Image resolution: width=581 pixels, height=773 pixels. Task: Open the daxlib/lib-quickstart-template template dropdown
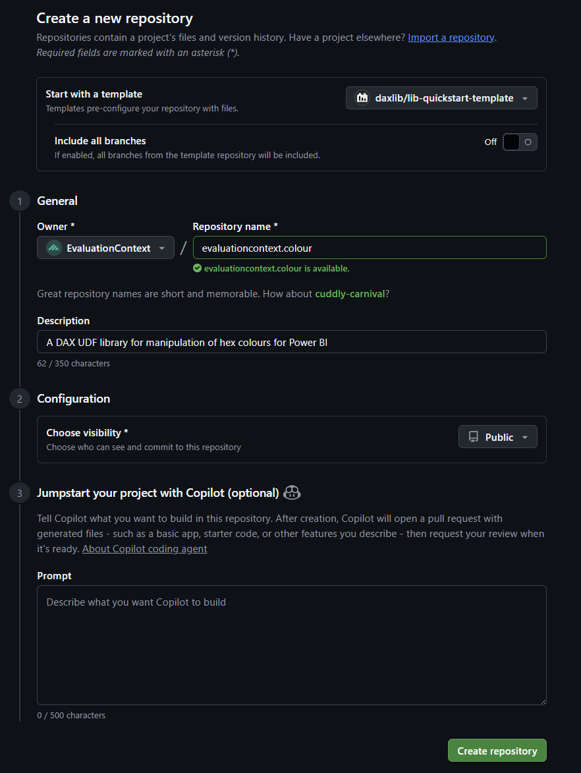pos(441,98)
